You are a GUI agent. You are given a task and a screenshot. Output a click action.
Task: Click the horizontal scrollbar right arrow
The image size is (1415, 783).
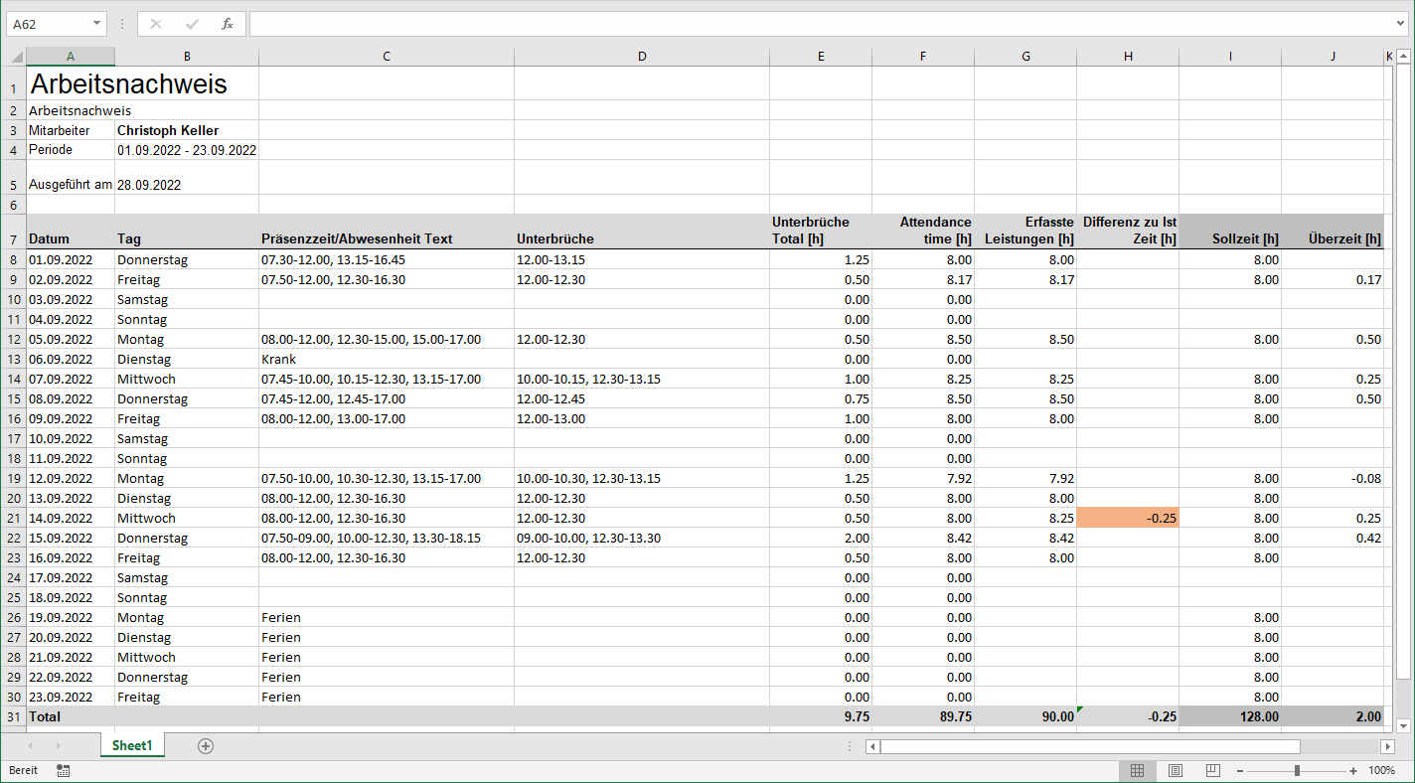[x=1389, y=746]
